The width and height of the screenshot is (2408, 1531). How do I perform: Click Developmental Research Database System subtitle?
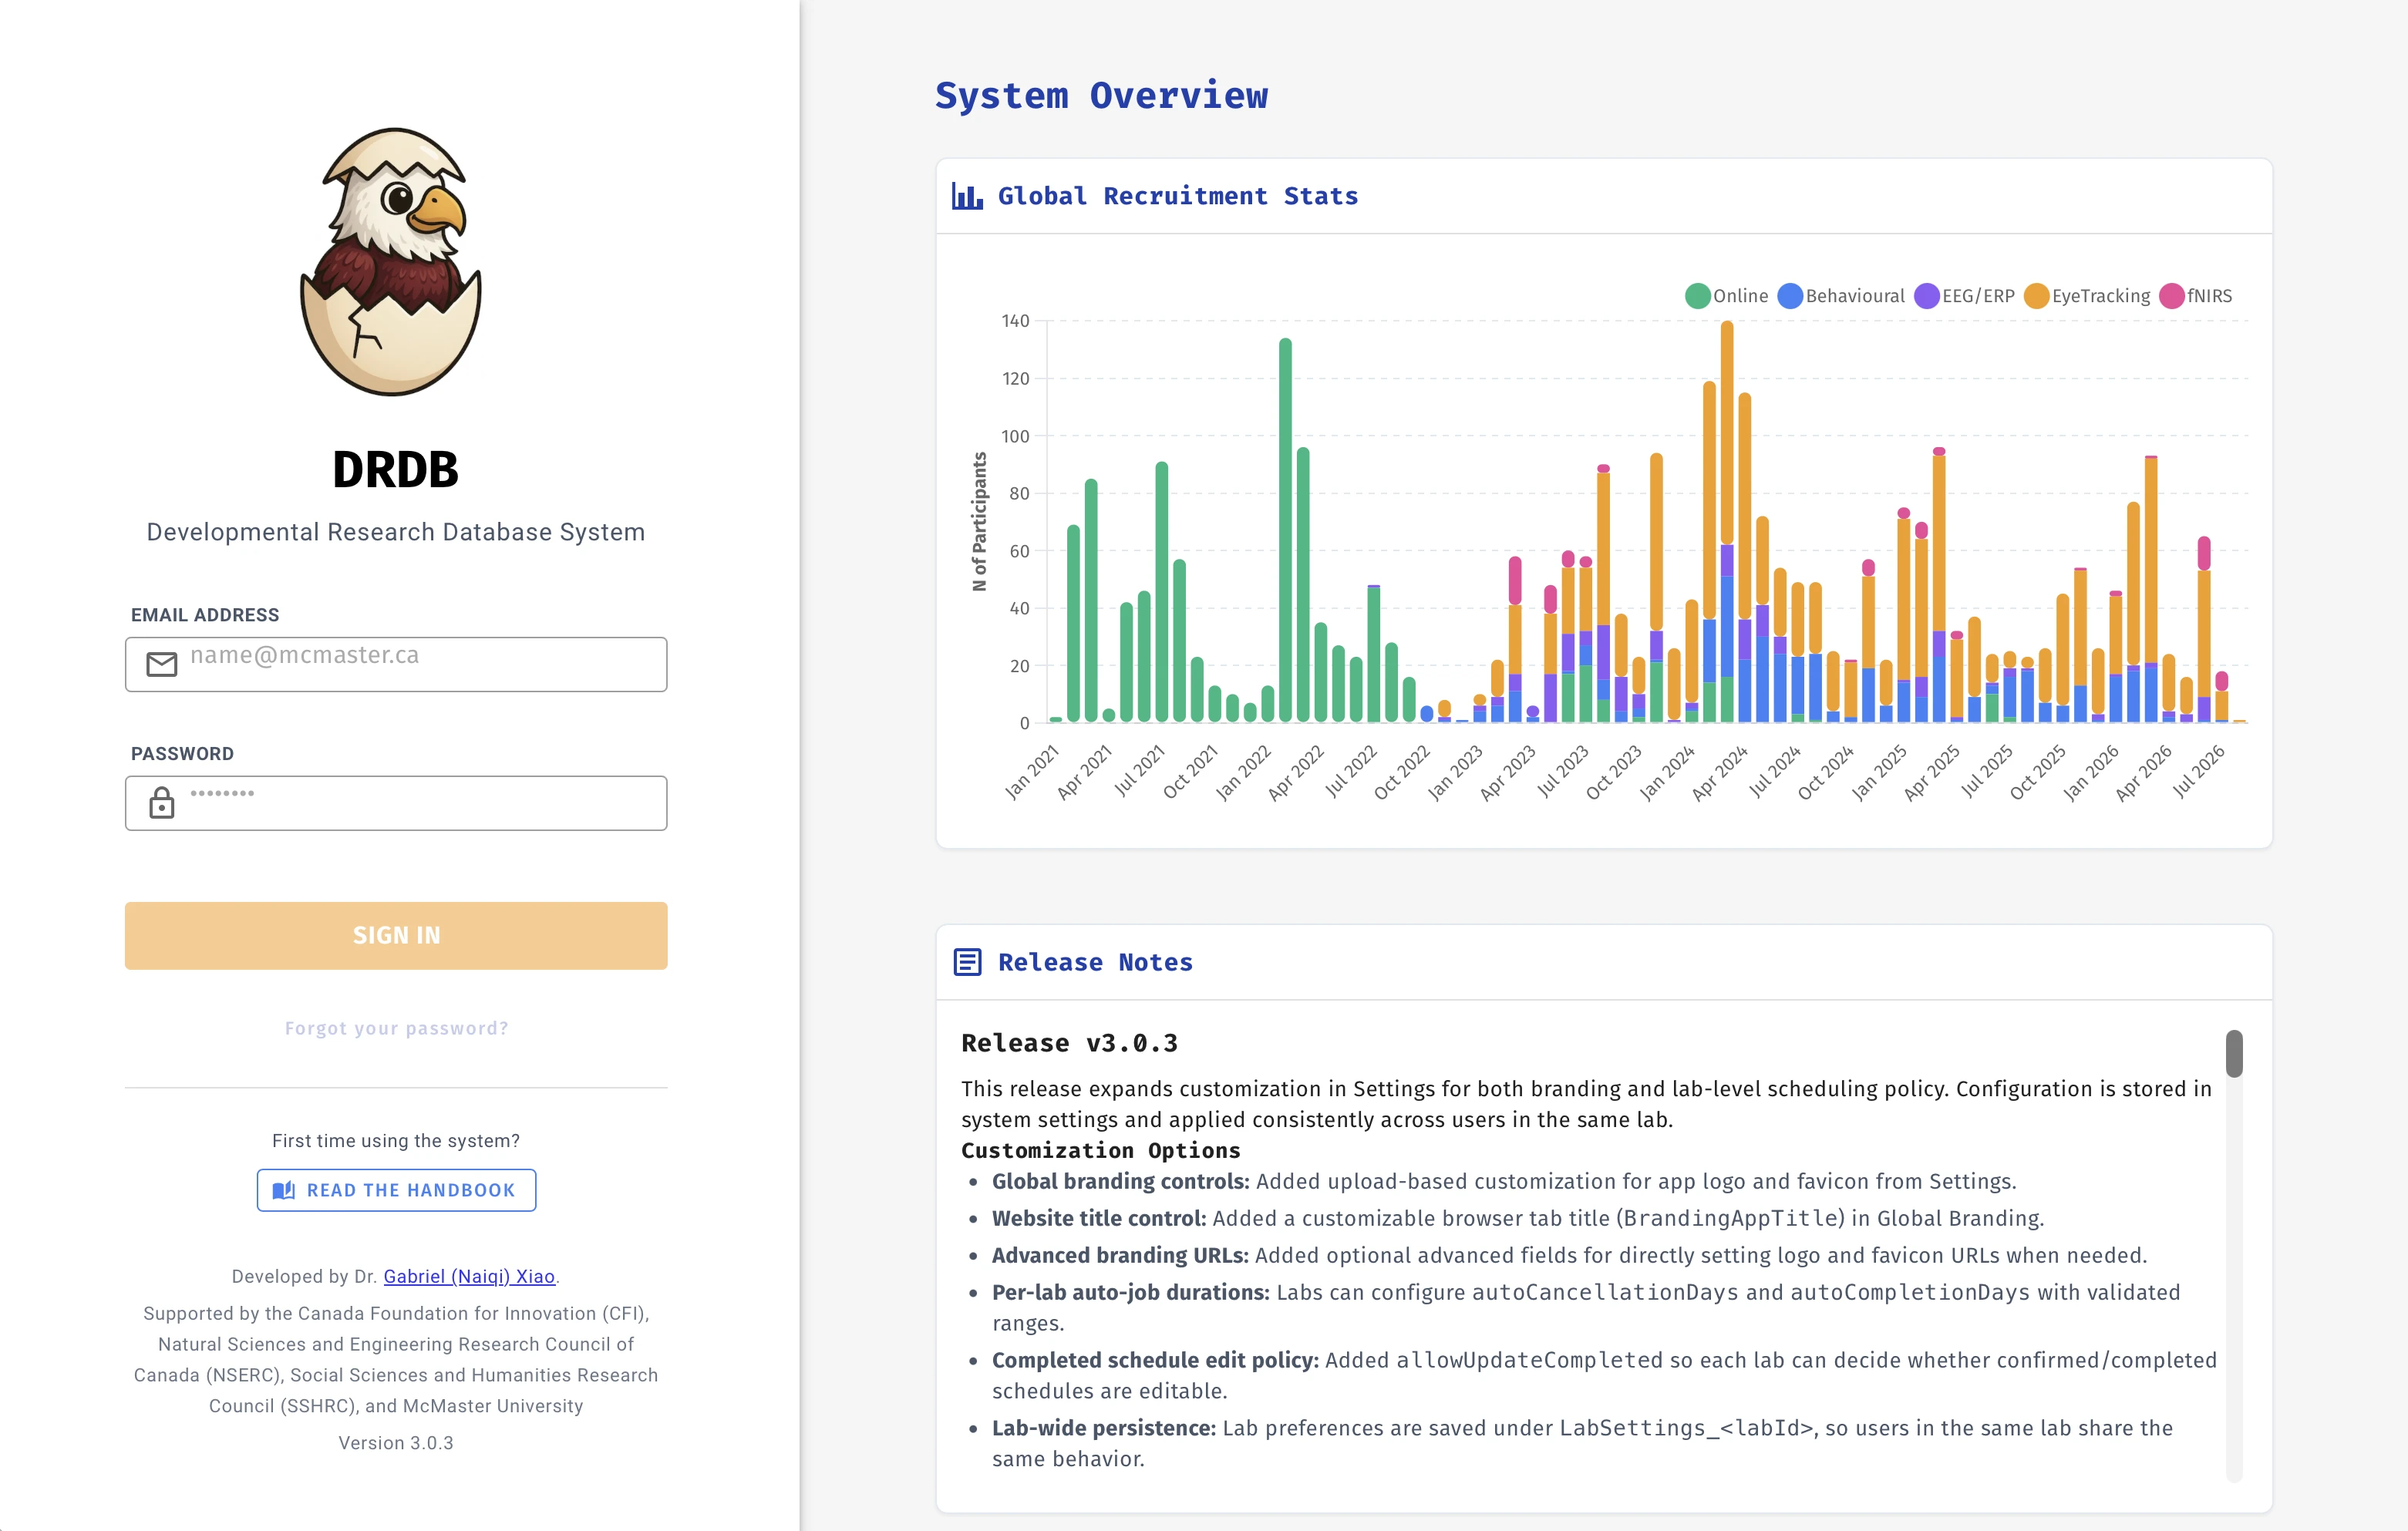(396, 532)
